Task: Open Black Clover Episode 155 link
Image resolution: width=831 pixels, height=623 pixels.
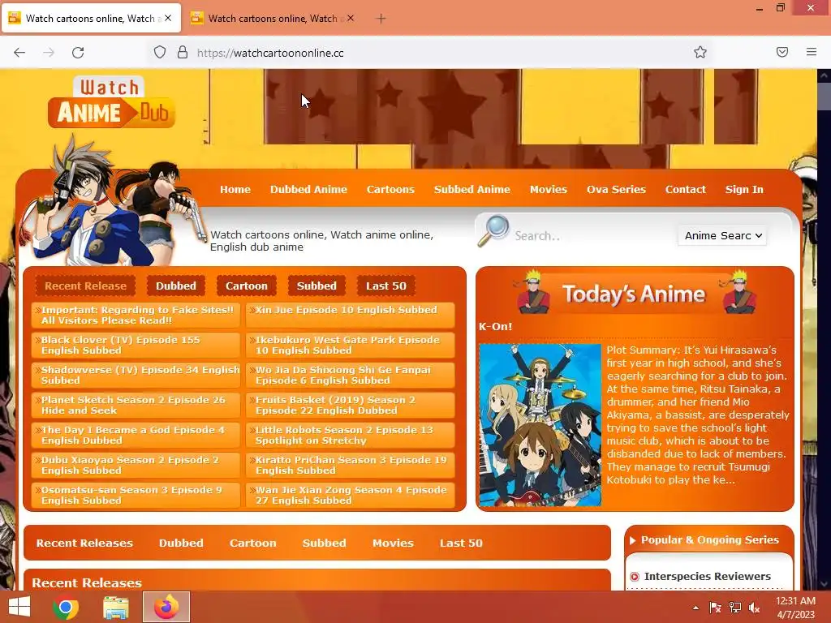Action: click(x=136, y=345)
